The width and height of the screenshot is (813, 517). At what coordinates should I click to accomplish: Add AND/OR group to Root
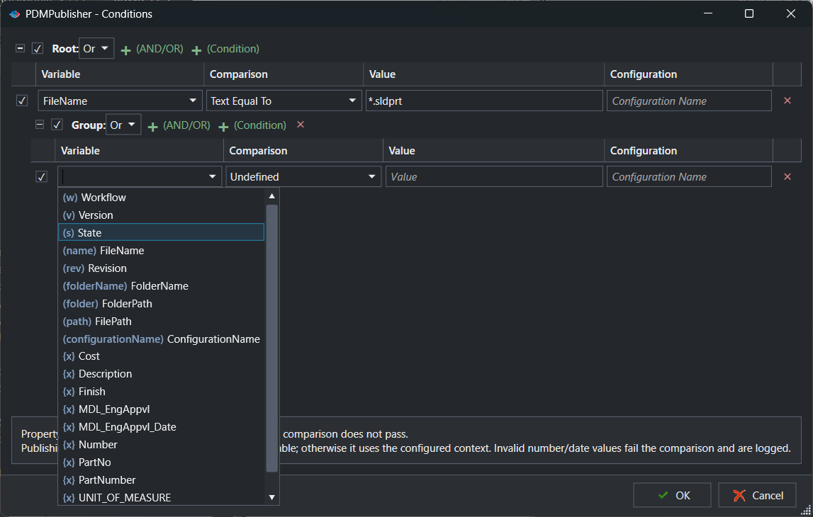pyautogui.click(x=152, y=49)
